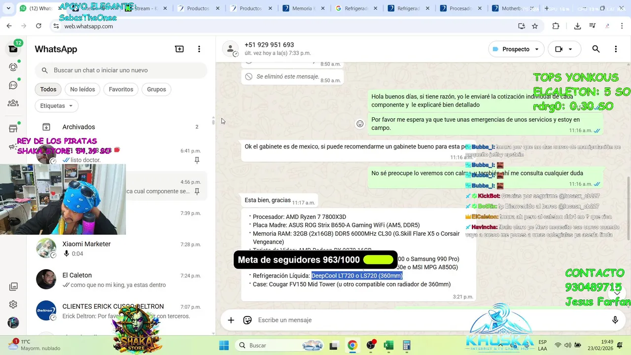Viewport: 631px width, 355px height.
Task: Open the Windows Start button
Action: [x=223, y=345]
